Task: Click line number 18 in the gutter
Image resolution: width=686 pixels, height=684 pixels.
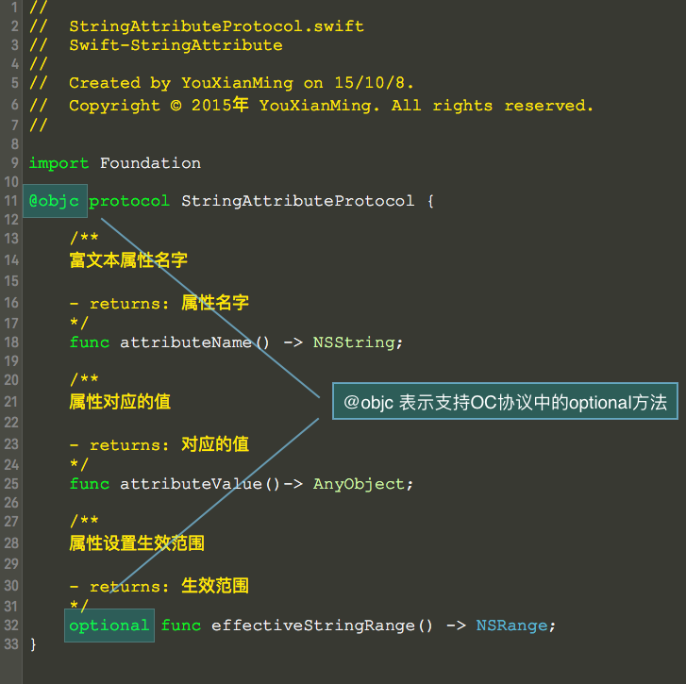Action: click(x=11, y=342)
